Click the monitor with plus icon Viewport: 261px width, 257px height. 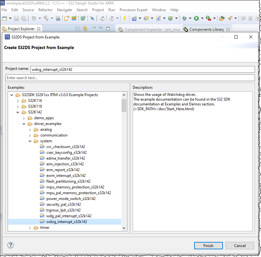[x=83, y=18]
